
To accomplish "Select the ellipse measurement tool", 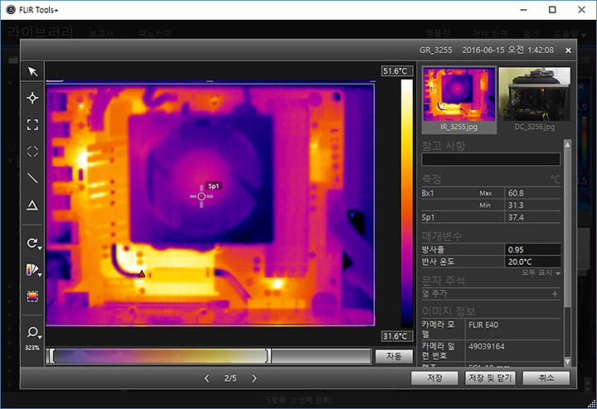I will point(32,152).
